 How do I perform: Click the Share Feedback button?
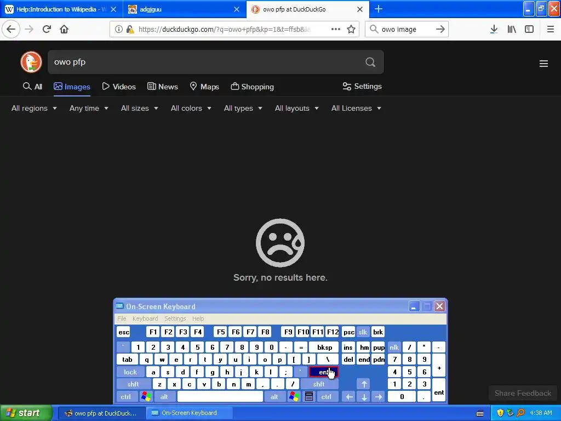(523, 393)
